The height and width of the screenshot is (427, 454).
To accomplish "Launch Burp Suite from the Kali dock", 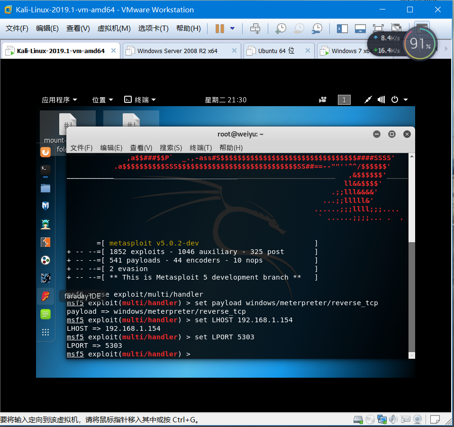I will 45,242.
